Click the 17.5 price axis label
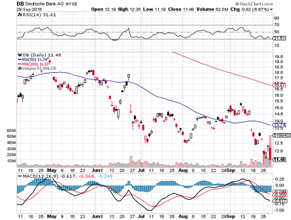 tap(279, 78)
